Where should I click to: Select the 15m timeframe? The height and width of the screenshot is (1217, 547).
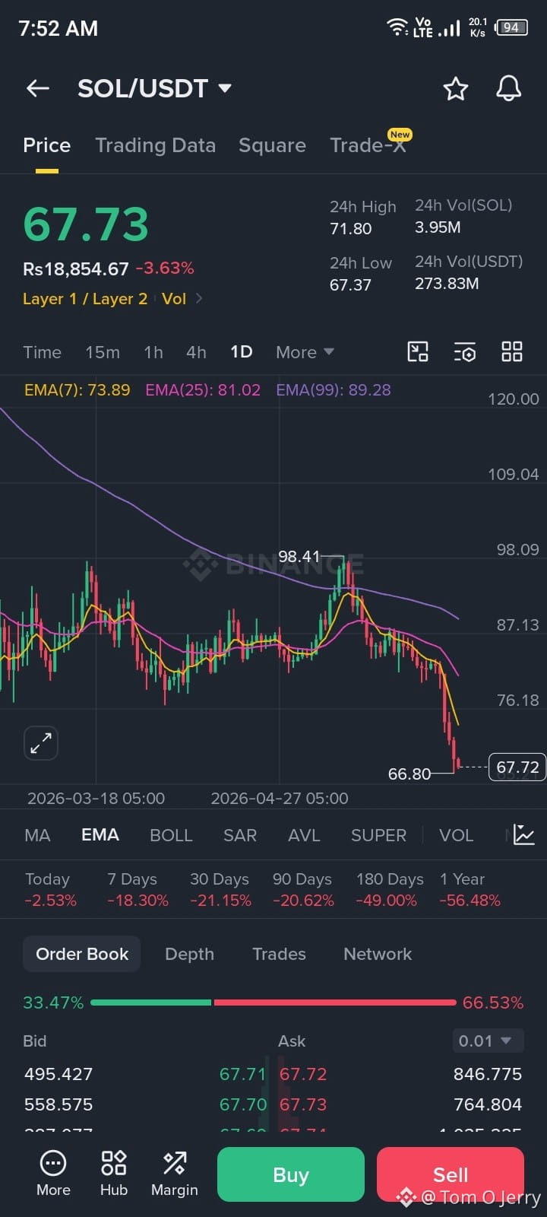(x=103, y=352)
